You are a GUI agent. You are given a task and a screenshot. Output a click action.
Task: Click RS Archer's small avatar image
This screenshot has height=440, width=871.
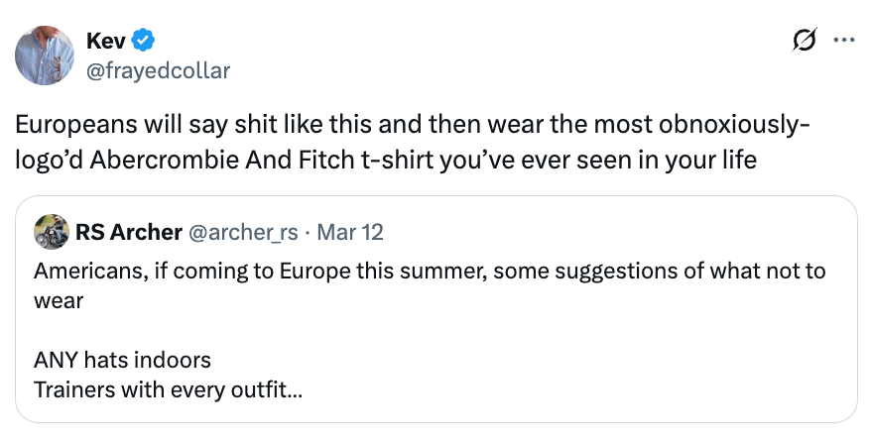51,233
